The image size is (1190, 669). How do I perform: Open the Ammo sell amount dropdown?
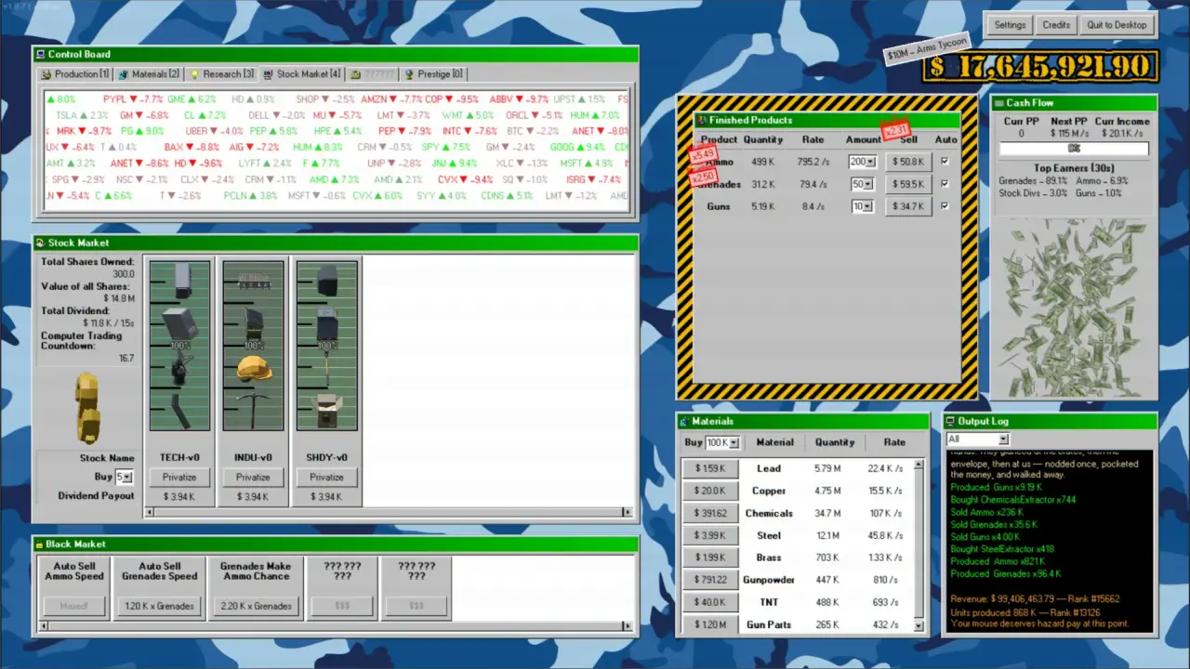[869, 162]
